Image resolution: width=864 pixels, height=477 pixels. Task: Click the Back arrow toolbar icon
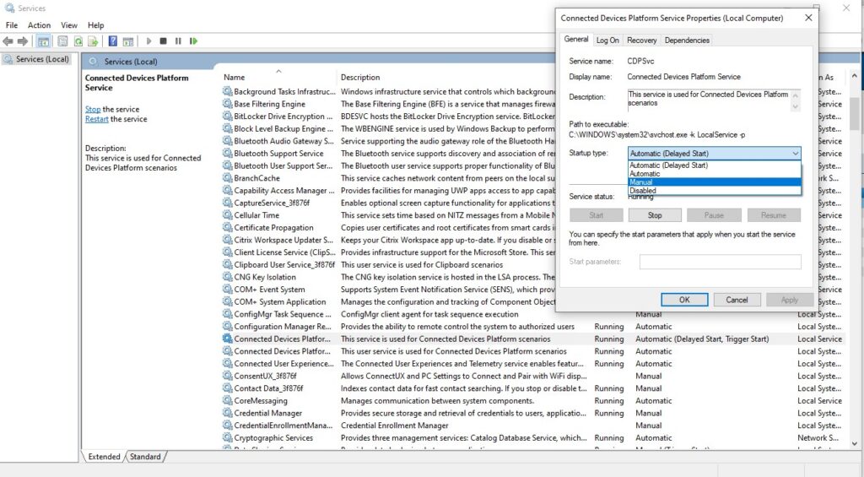[9, 41]
